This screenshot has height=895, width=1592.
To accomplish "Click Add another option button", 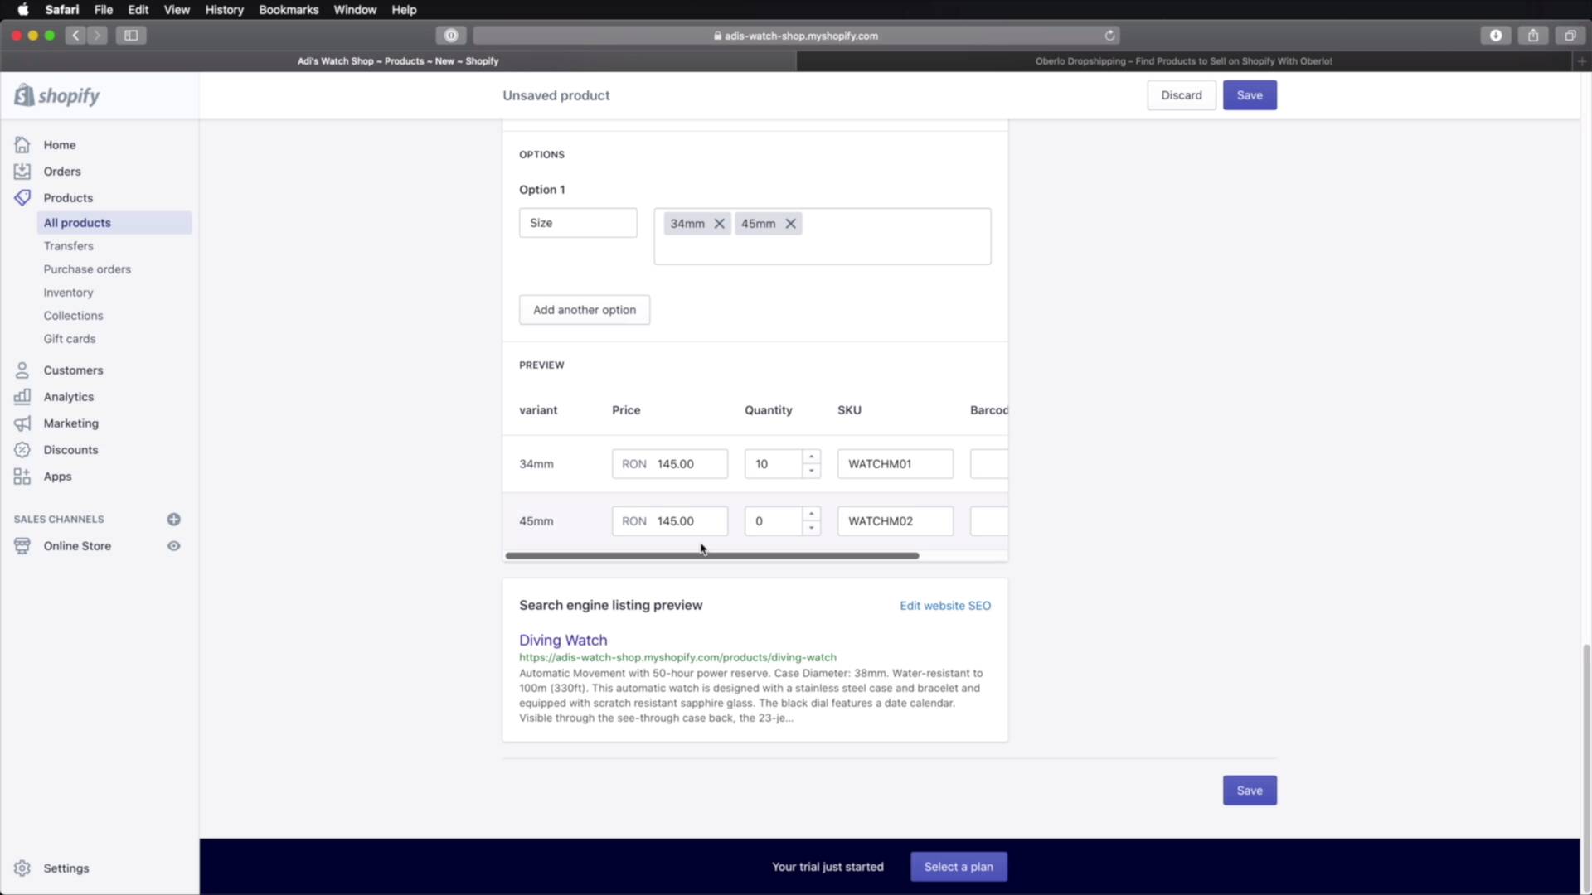I will (584, 310).
